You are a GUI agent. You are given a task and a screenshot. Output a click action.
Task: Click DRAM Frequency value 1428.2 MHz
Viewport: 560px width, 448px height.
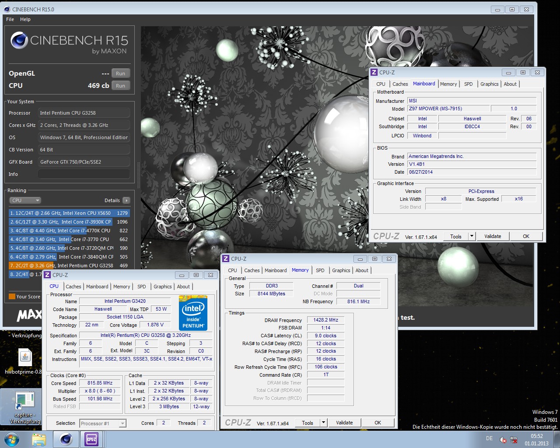click(326, 320)
